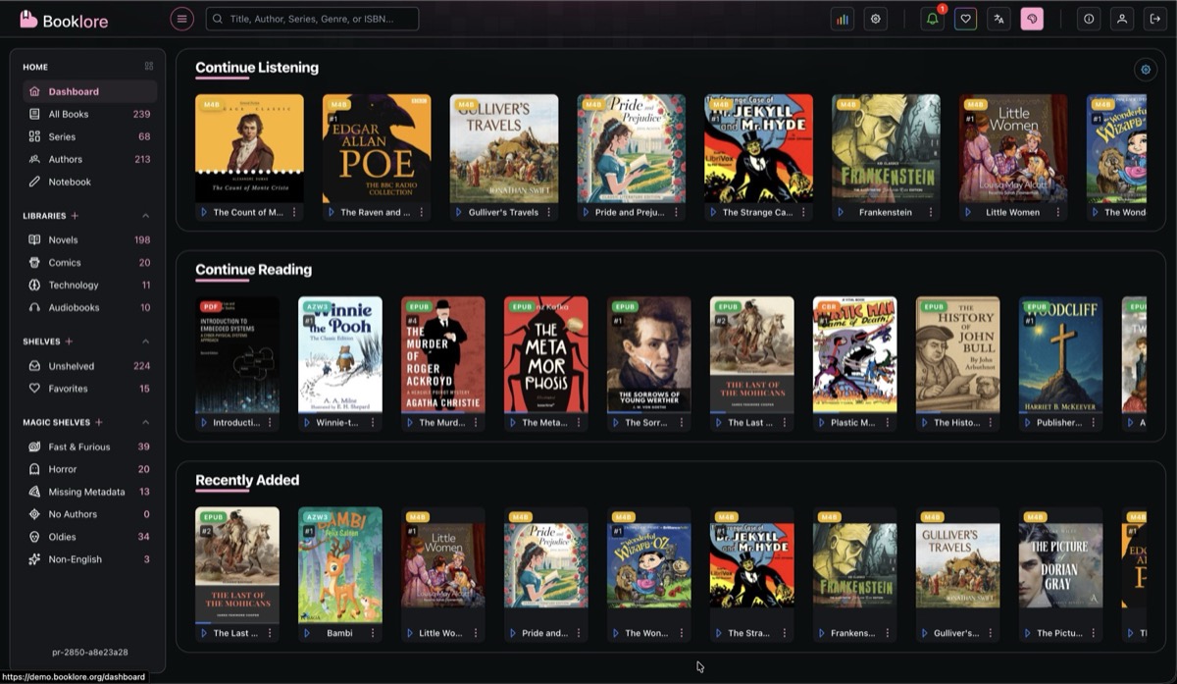Open the dashboard settings gear on the right
Image resolution: width=1177 pixels, height=684 pixels.
coord(1145,69)
